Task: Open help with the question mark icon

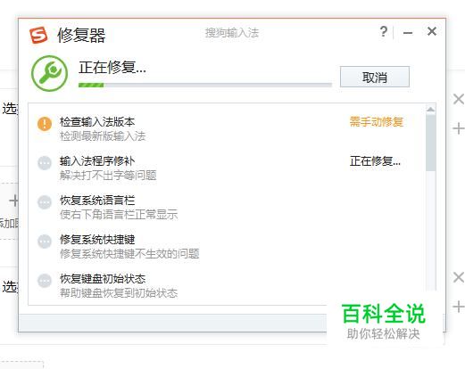Action: [x=384, y=31]
